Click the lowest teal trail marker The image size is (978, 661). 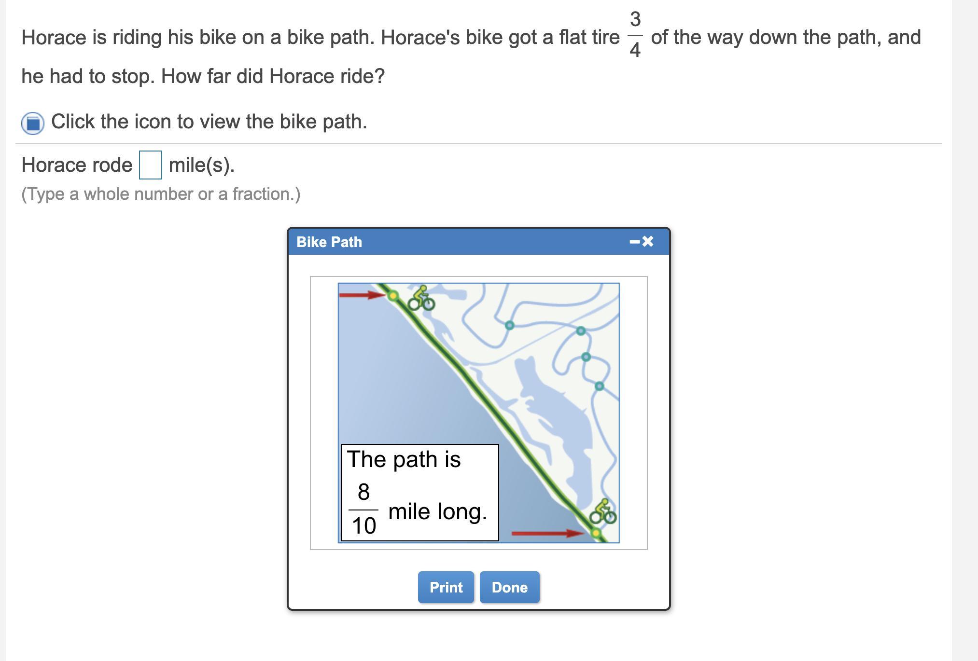(x=599, y=386)
